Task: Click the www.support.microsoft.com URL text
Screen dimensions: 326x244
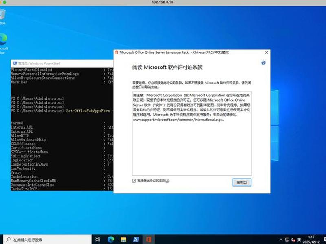Action: pos(178,120)
